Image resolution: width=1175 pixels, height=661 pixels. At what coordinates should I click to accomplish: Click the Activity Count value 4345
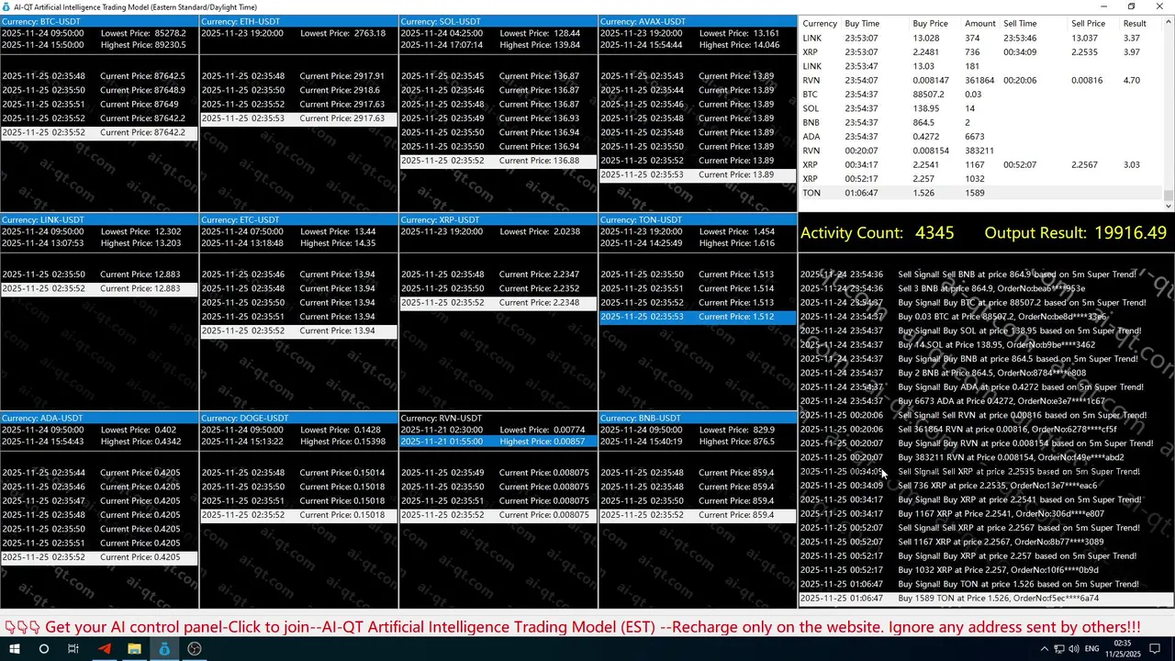[x=934, y=233]
